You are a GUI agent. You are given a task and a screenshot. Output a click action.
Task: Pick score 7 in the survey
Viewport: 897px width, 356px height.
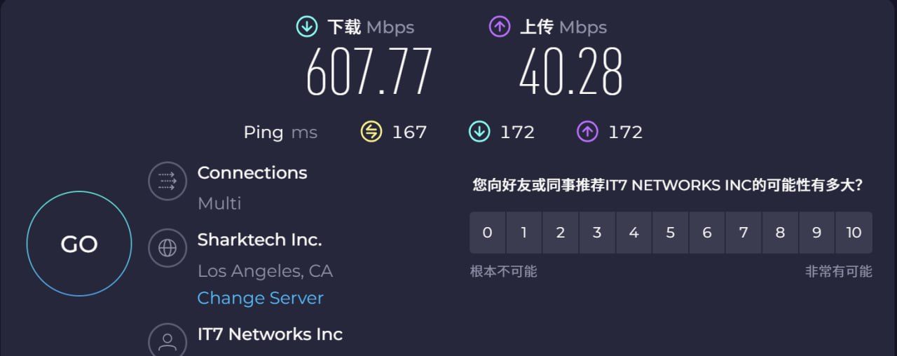[744, 233]
